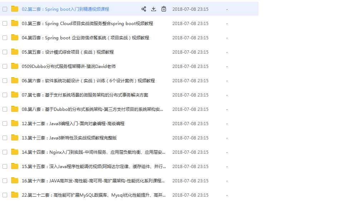
Task: Select the checkbox for 08.第八套 基于Dubbo
Action: (x=5, y=109)
